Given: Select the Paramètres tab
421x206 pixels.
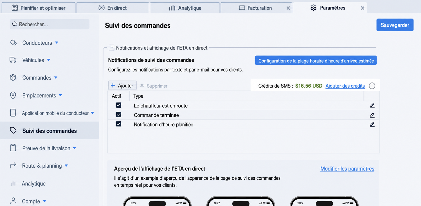Looking at the screenshot, I should point(330,8).
